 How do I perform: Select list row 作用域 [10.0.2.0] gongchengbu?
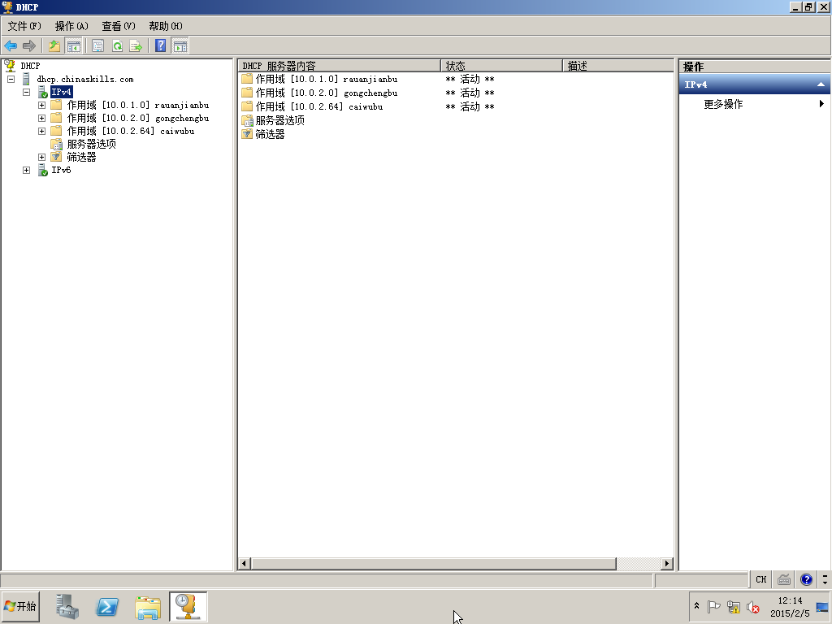click(327, 93)
